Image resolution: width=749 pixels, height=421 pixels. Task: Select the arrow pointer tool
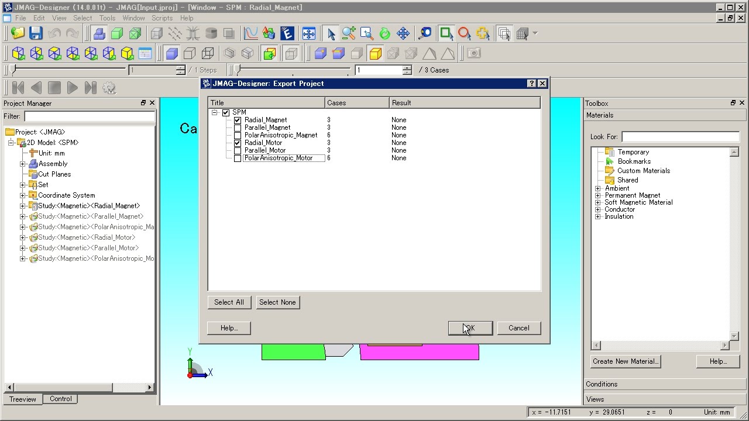[331, 33]
